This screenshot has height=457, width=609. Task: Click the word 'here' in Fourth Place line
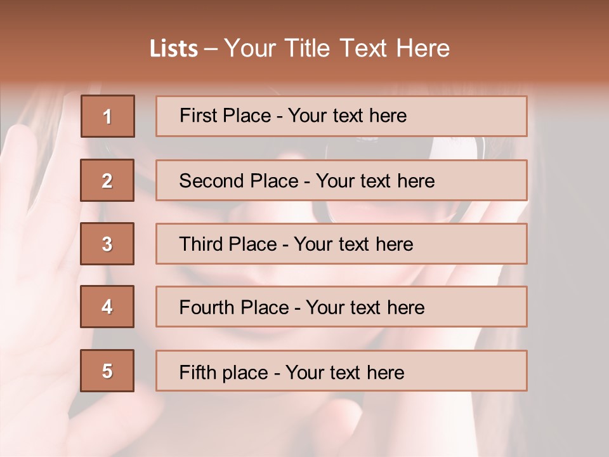(x=405, y=308)
